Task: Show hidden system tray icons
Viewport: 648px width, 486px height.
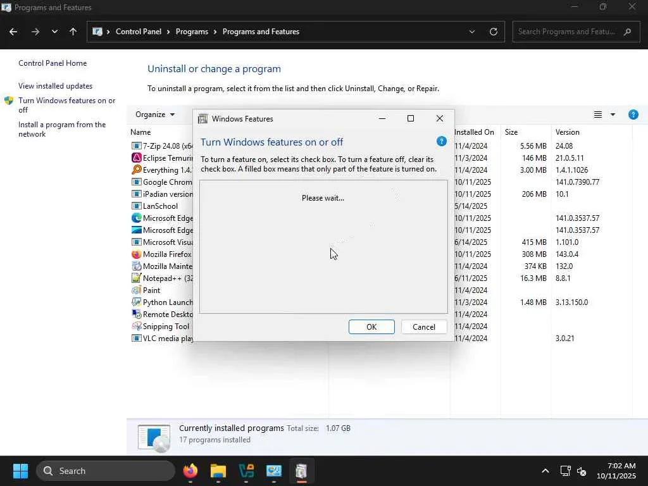Action: [545, 471]
